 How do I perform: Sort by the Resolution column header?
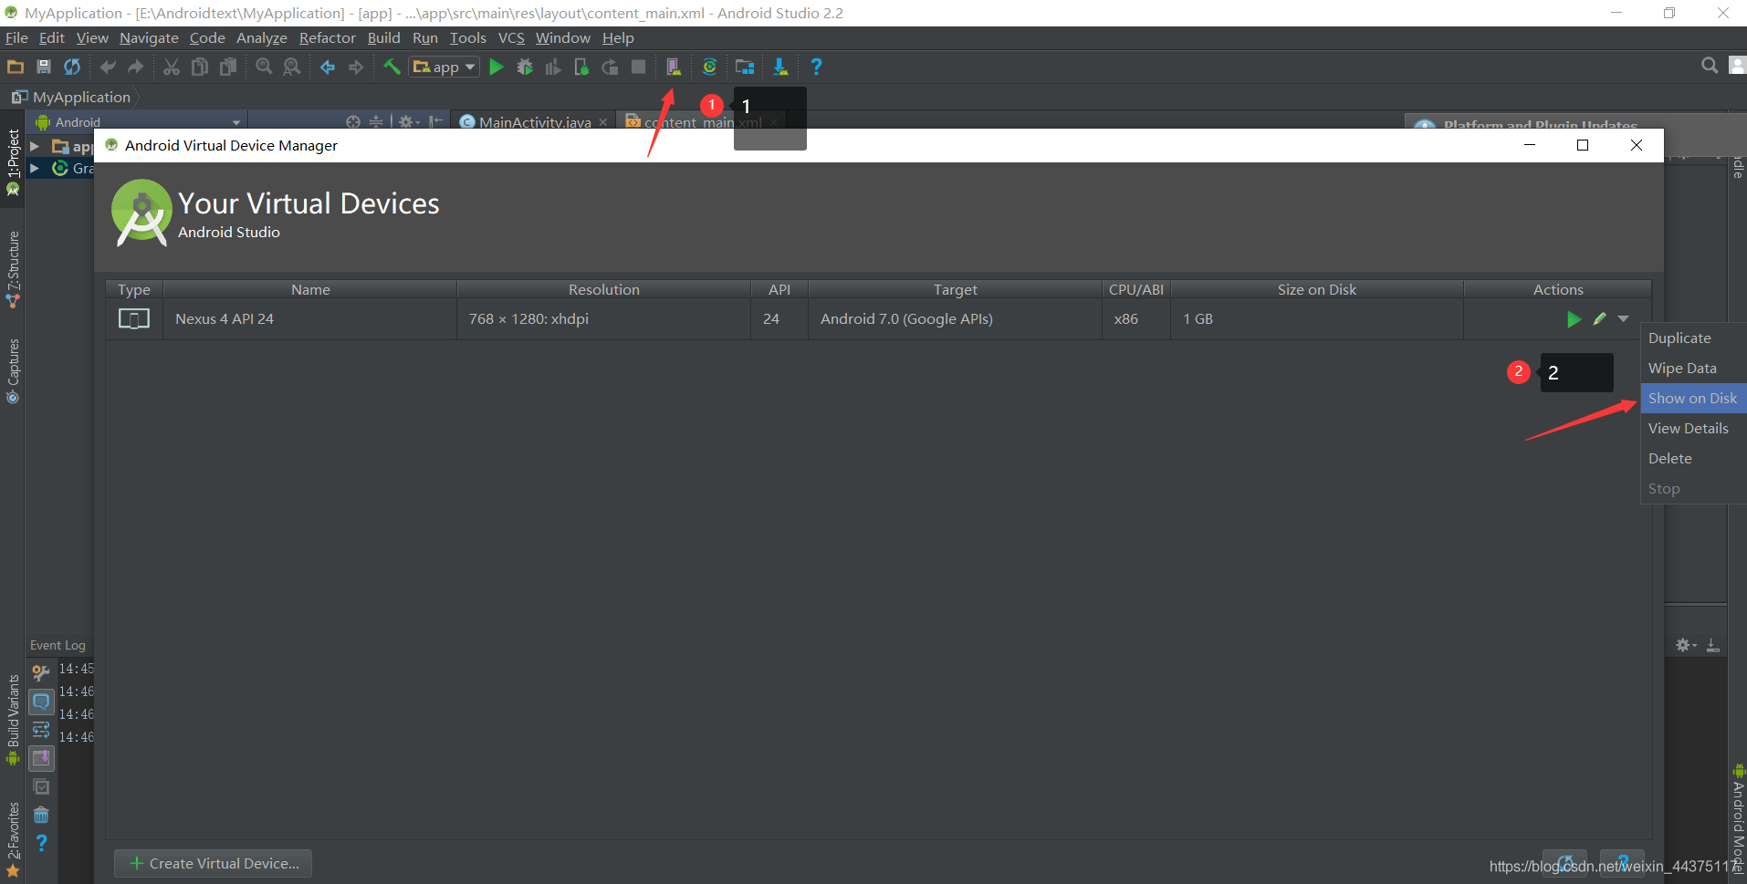click(604, 289)
